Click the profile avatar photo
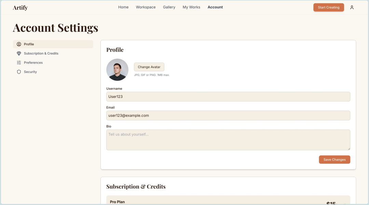The width and height of the screenshot is (369, 205). (117, 70)
